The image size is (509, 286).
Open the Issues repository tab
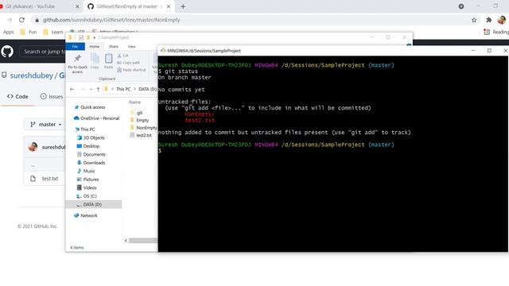click(x=52, y=96)
